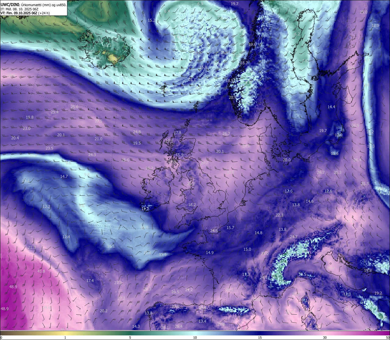Click the 18.2 value label over Wales

[x=192, y=205]
